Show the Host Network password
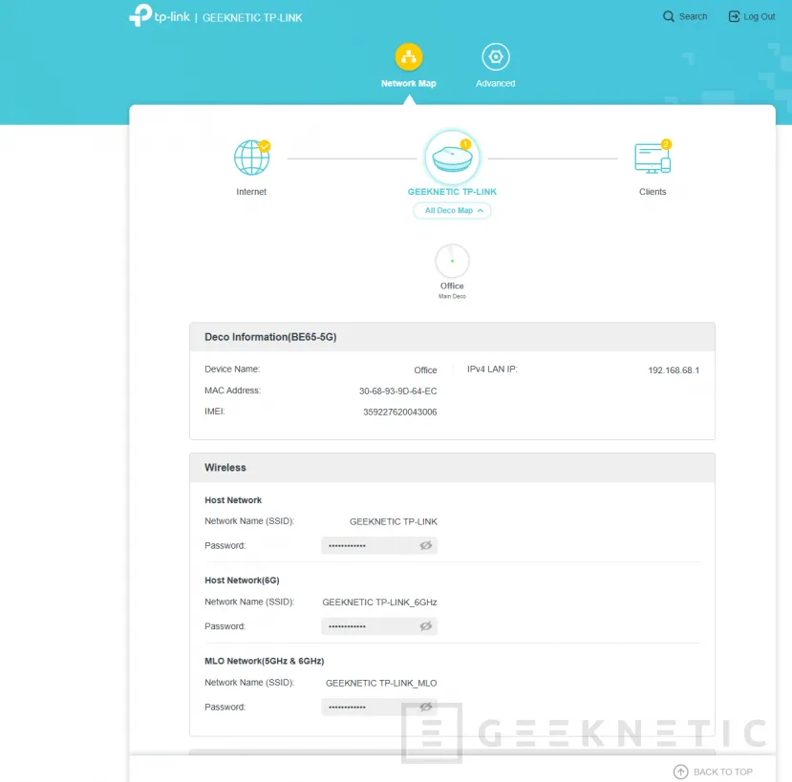The height and width of the screenshot is (782, 792). coord(426,546)
